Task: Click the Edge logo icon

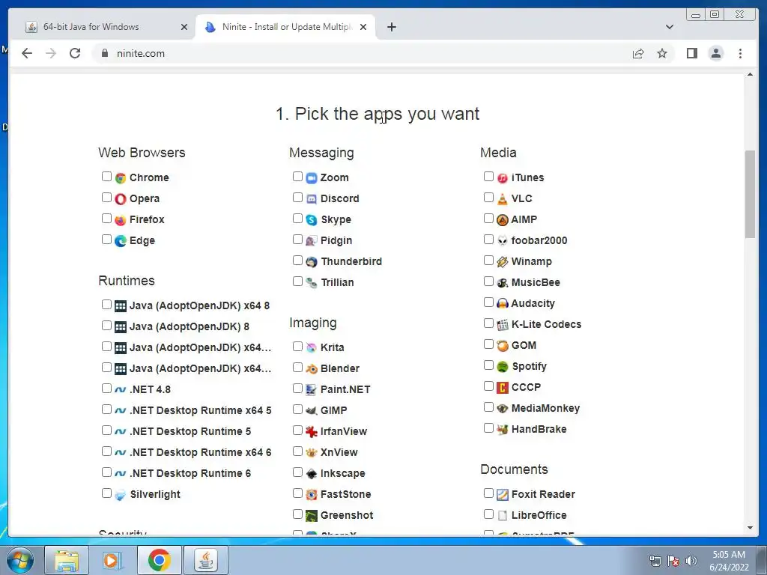Action: click(121, 241)
